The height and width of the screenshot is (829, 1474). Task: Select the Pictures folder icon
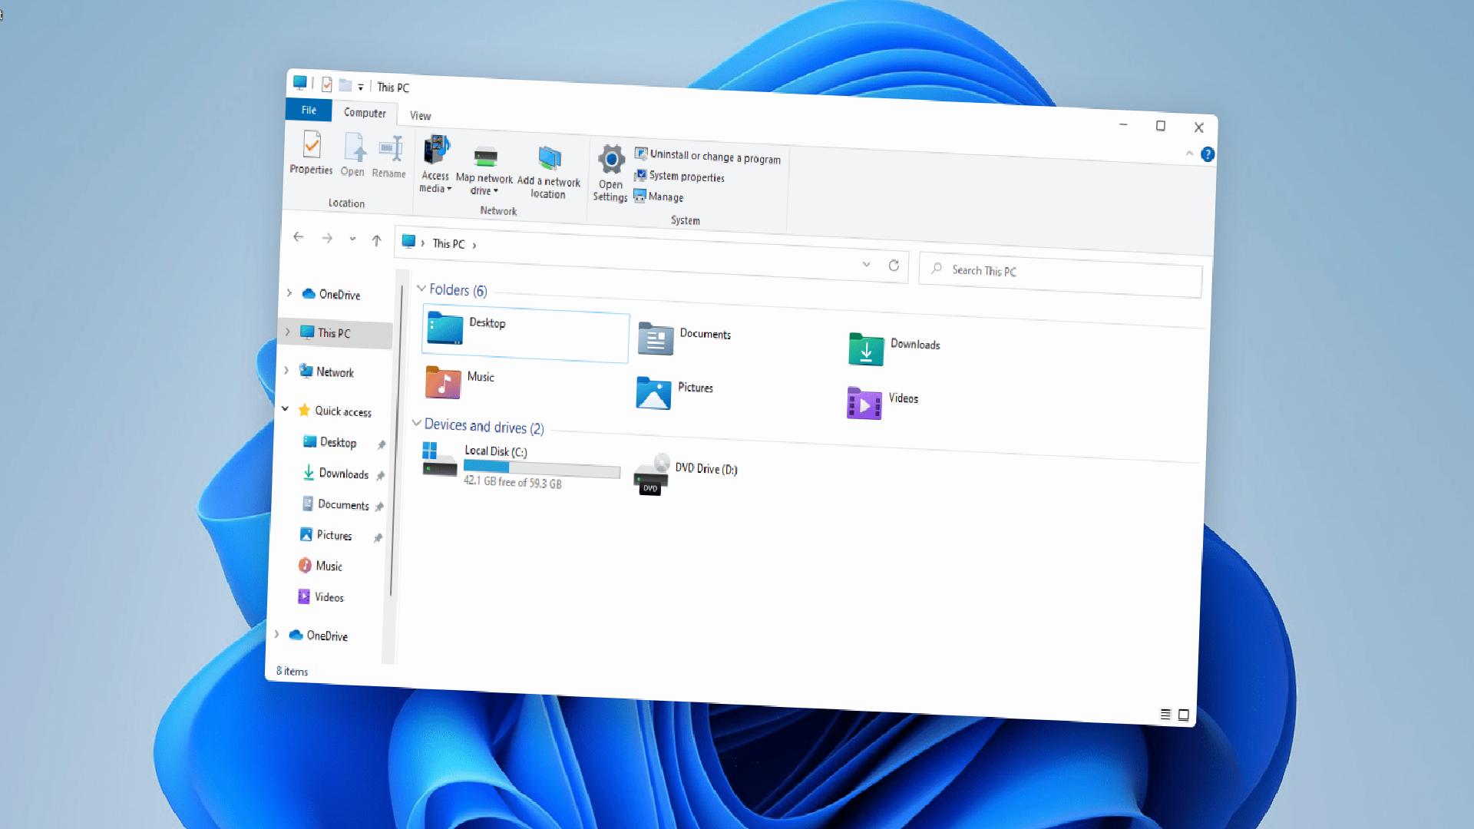point(653,392)
